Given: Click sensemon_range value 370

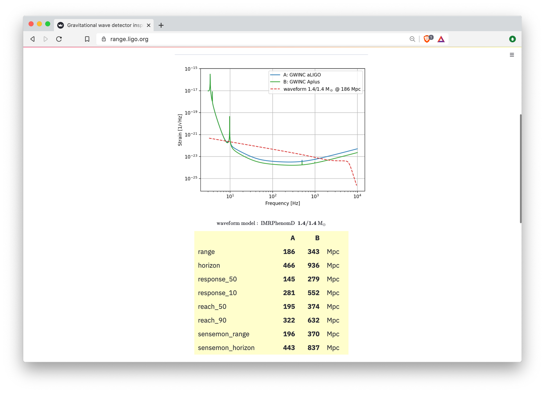Looking at the screenshot, I should [313, 334].
